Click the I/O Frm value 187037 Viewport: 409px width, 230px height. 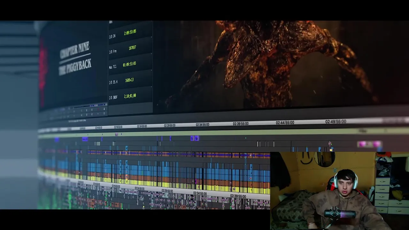[x=132, y=48]
